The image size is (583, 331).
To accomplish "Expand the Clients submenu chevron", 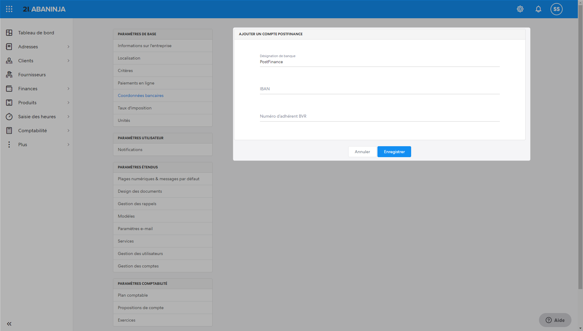I will [68, 60].
